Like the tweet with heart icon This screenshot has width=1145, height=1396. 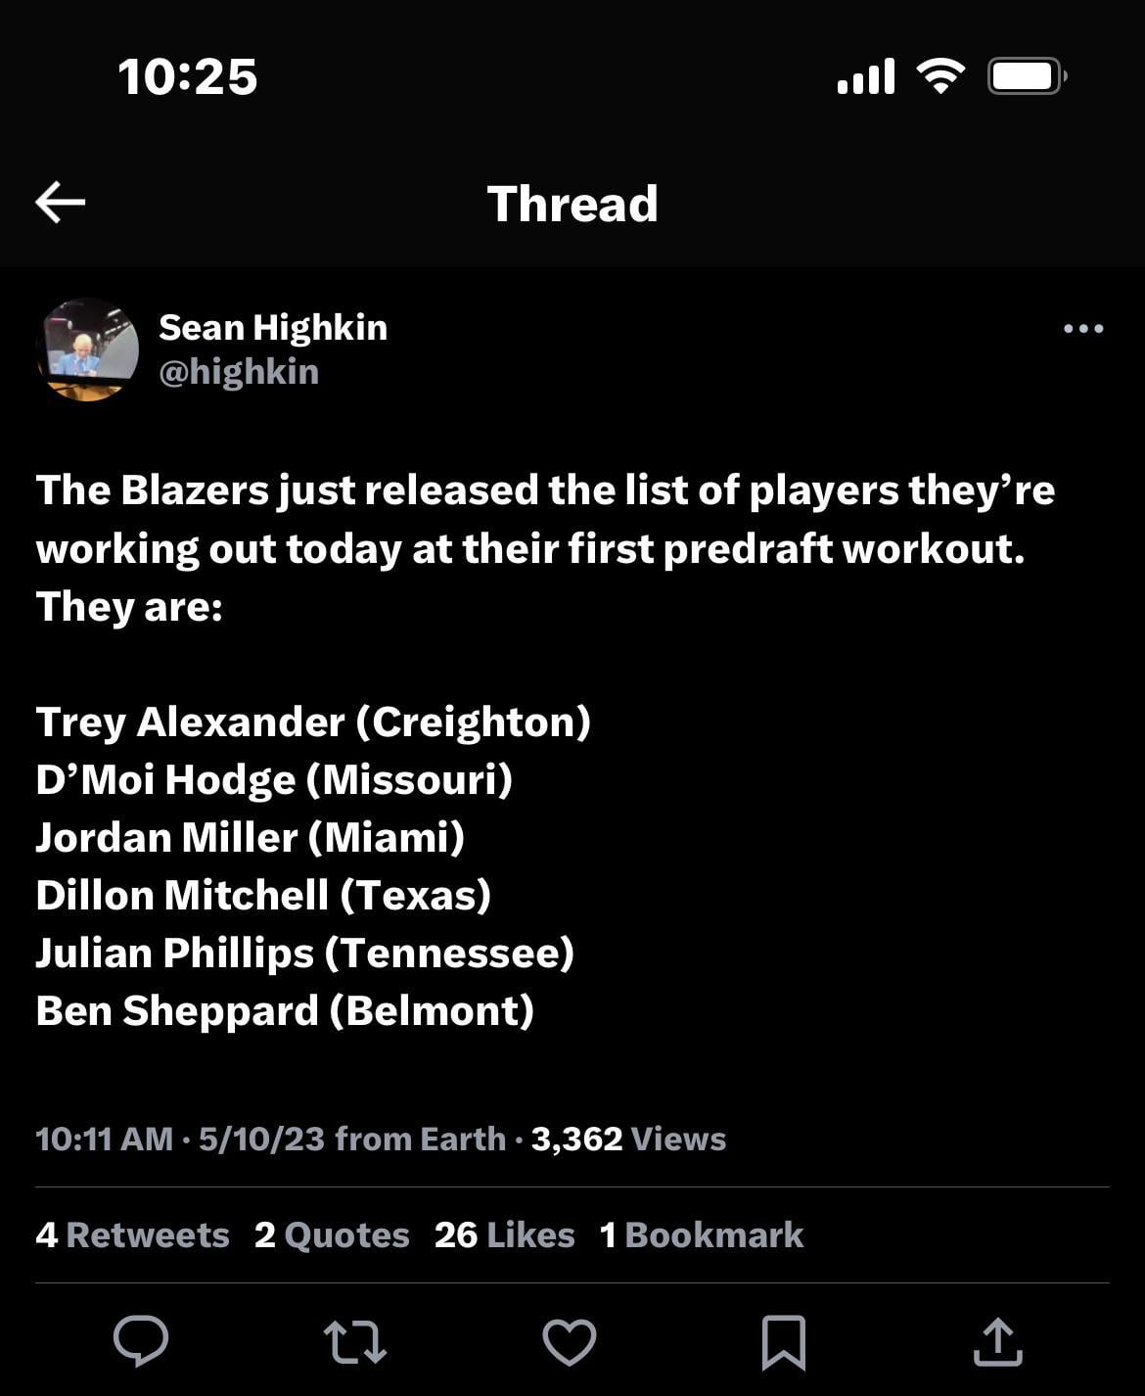point(570,1341)
